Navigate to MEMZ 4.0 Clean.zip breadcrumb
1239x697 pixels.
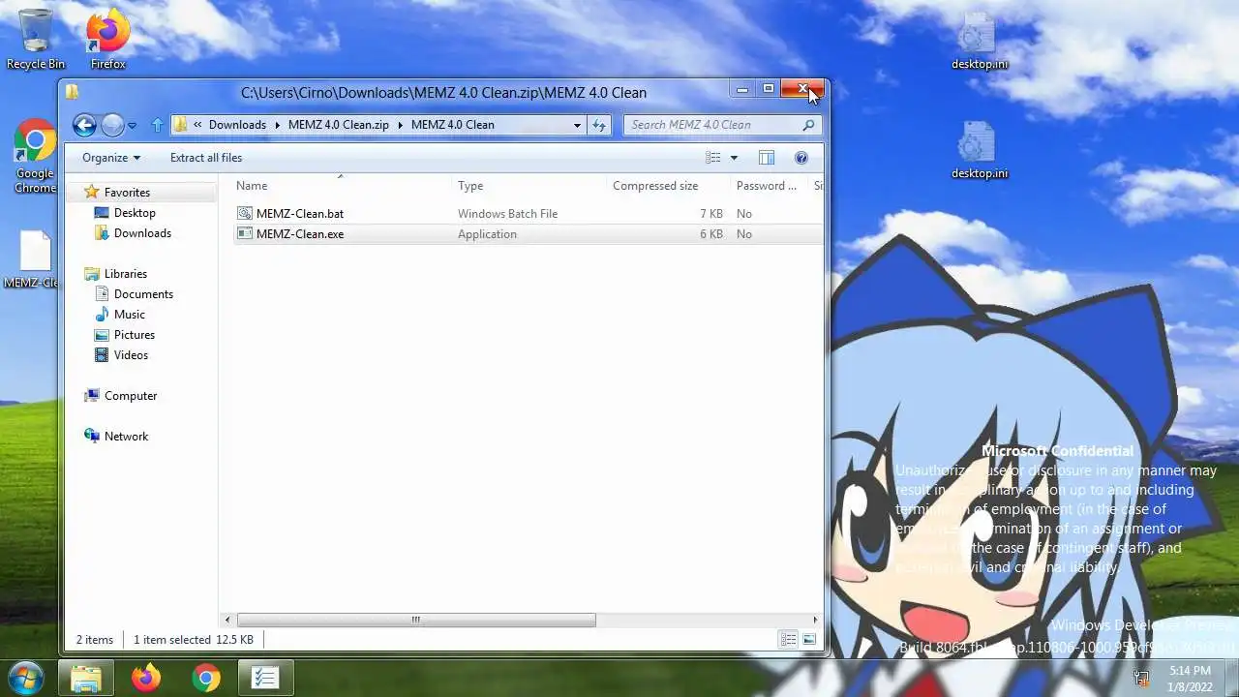339,125
